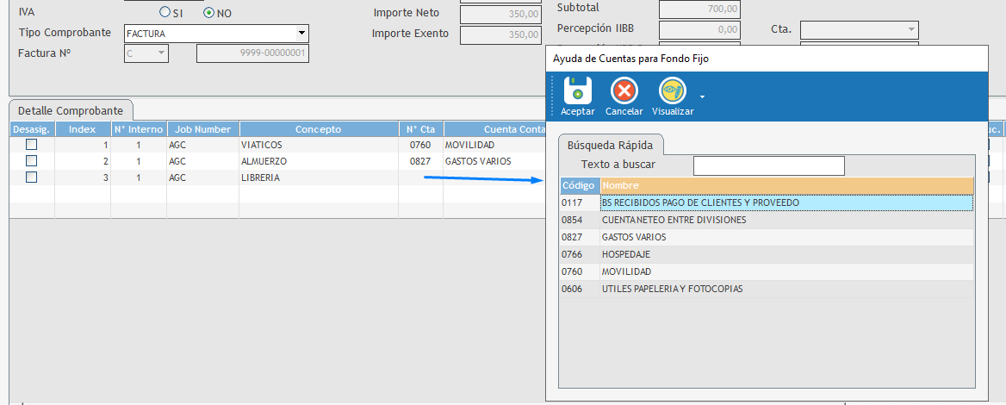This screenshot has height=405, width=1006.
Task: Sort by the Nombre column header
Action: pos(786,185)
